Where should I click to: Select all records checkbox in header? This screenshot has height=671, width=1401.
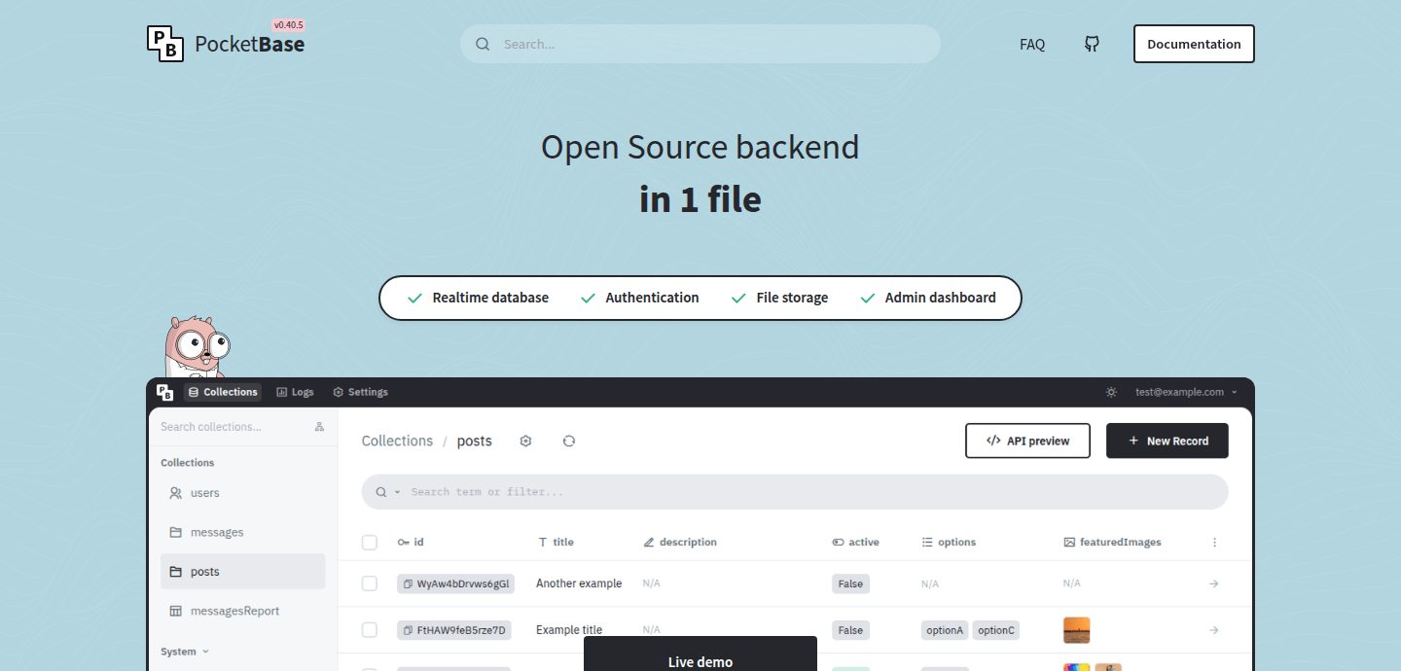pos(370,542)
